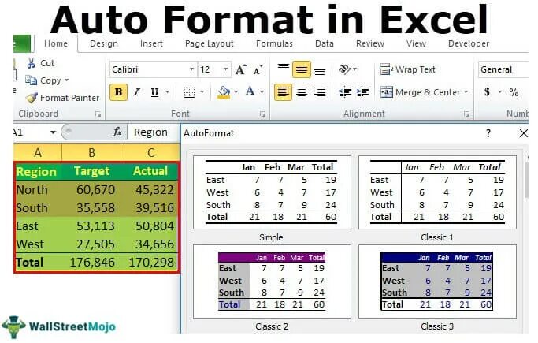Expand Underline options arrow
Screen dimensions: 538x343
click(x=168, y=92)
